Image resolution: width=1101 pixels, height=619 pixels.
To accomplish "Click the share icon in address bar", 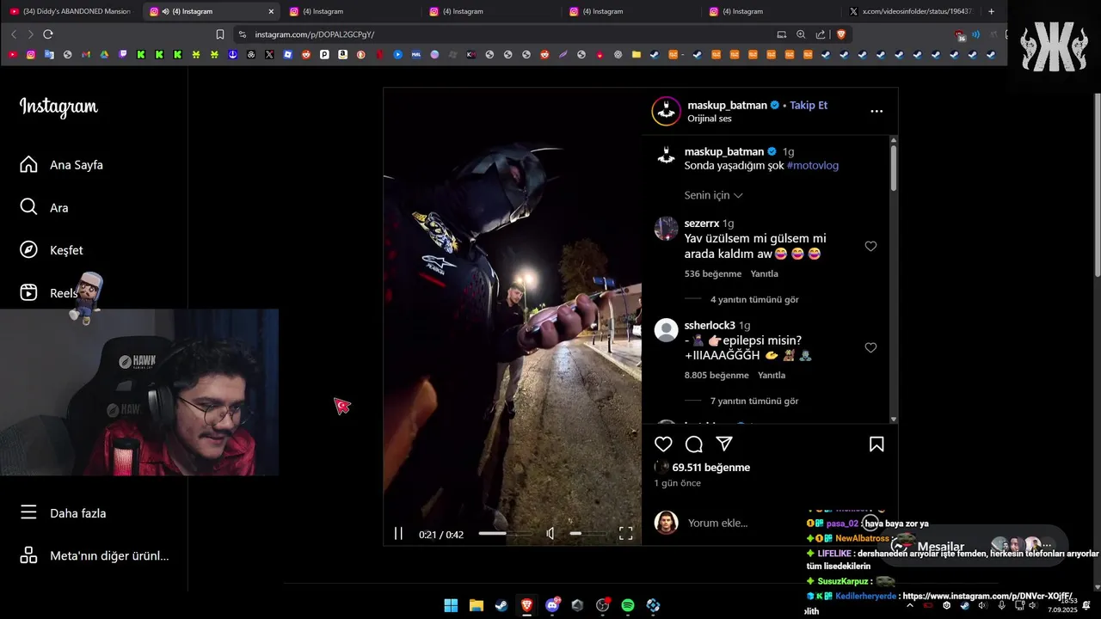I will [x=821, y=34].
